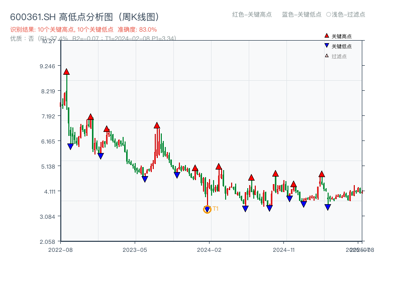Click the orange circled T1 marker
Viewport: 402px width, 301px height.
coord(207,209)
